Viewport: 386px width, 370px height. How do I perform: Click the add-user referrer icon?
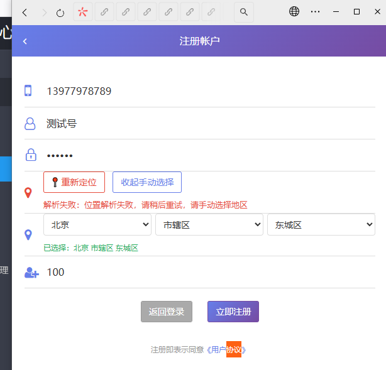(31, 273)
